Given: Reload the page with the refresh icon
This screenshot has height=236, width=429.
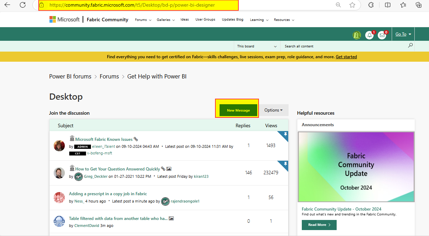Looking at the screenshot, I should coord(23,5).
